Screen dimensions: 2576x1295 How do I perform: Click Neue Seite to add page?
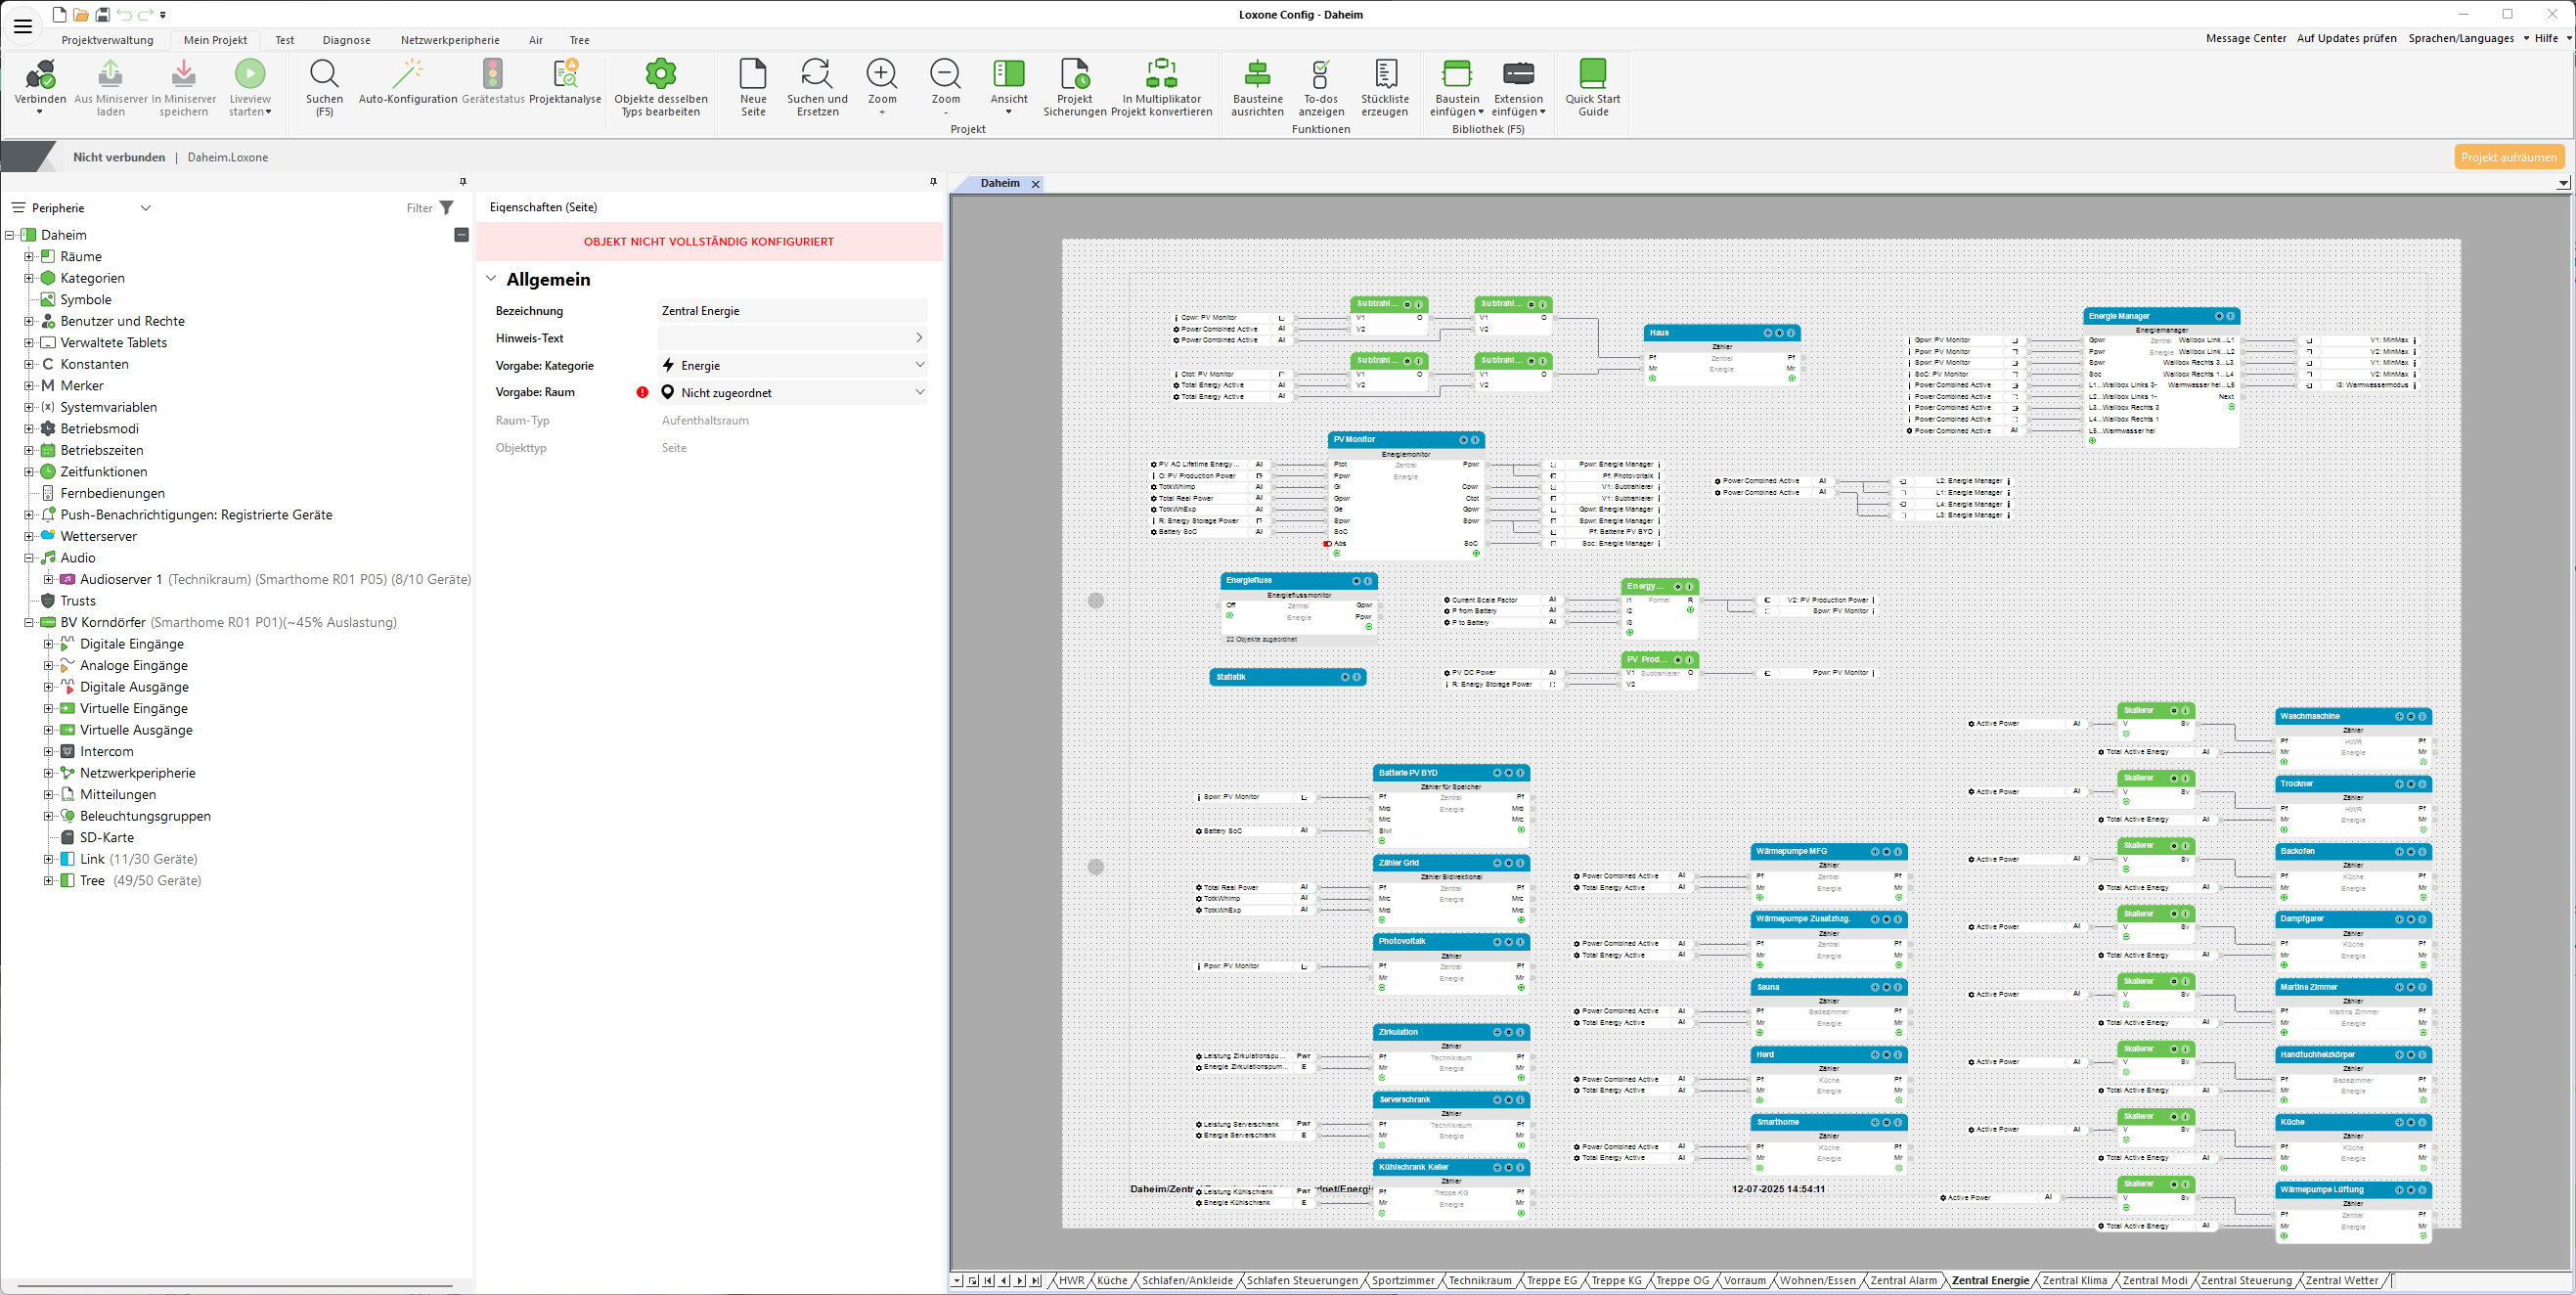[x=753, y=76]
